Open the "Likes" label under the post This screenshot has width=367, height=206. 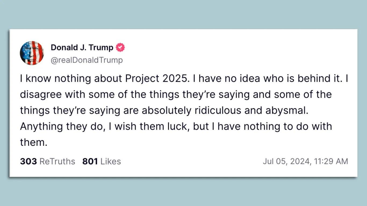pos(111,161)
